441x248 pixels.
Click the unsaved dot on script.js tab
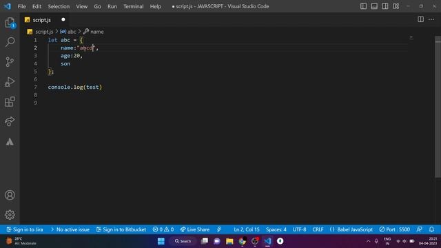[x=63, y=20]
